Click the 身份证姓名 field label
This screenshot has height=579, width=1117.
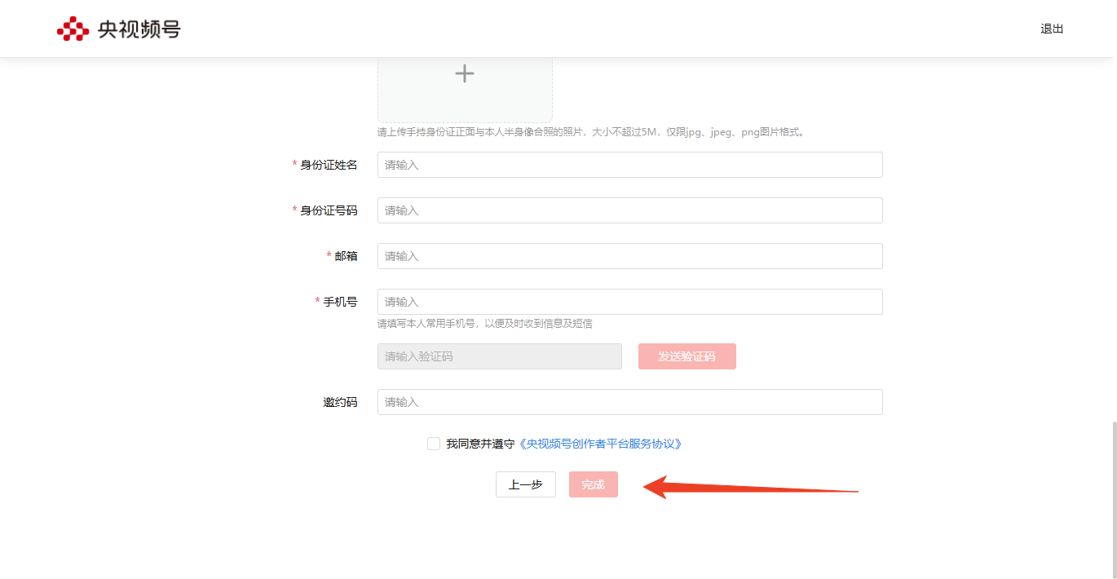[329, 165]
